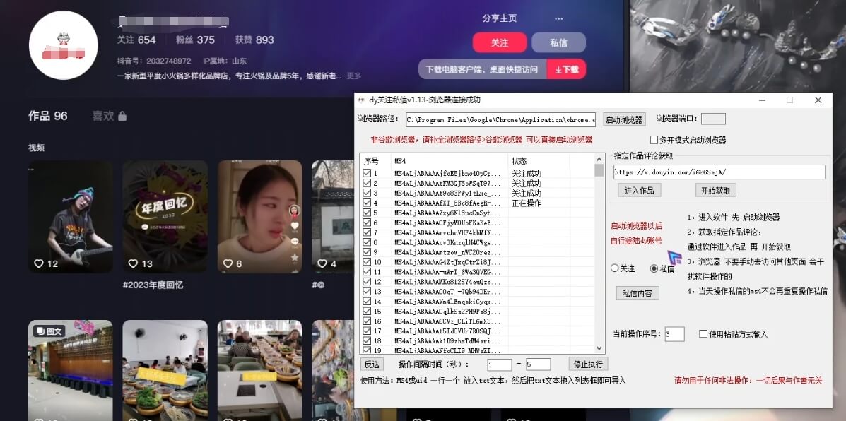Switch to the 作品 96 tab
Viewport: 846px width, 421px height.
[49, 116]
